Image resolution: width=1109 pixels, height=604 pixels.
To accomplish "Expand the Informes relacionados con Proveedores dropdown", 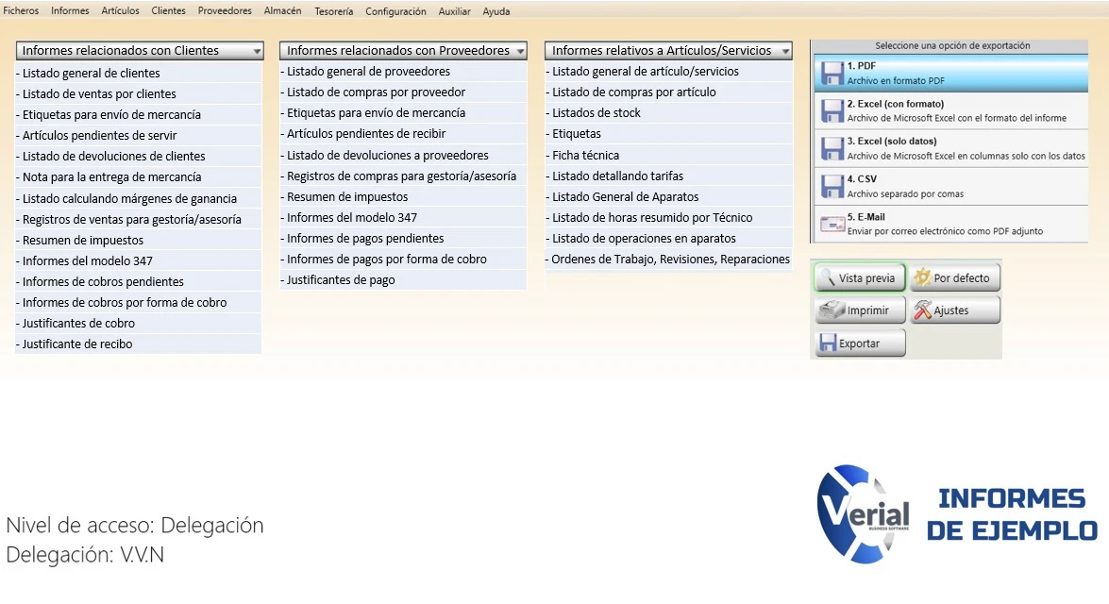I will (x=521, y=51).
